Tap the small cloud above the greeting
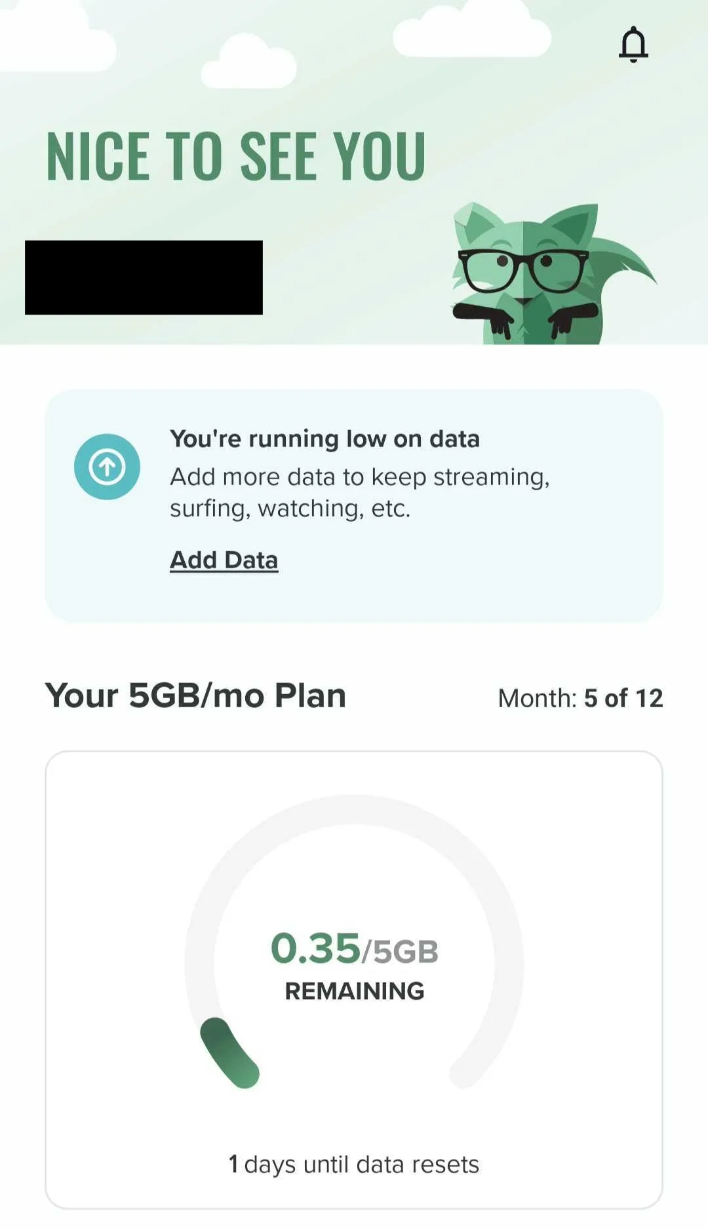This screenshot has width=708, height=1229. click(x=249, y=62)
